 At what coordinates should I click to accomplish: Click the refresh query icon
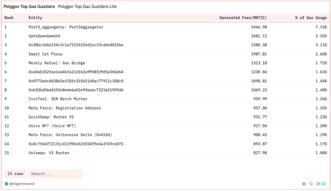[311, 184]
